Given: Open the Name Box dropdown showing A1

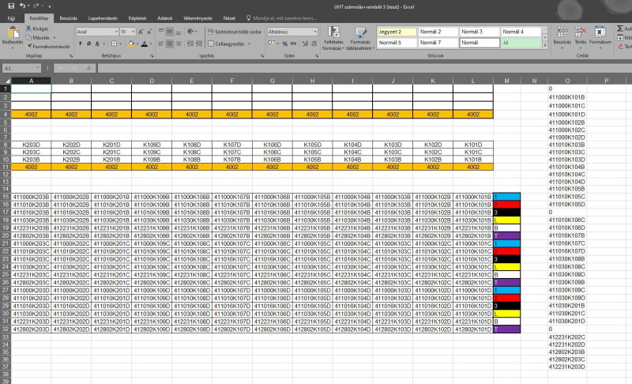Looking at the screenshot, I should (37, 68).
